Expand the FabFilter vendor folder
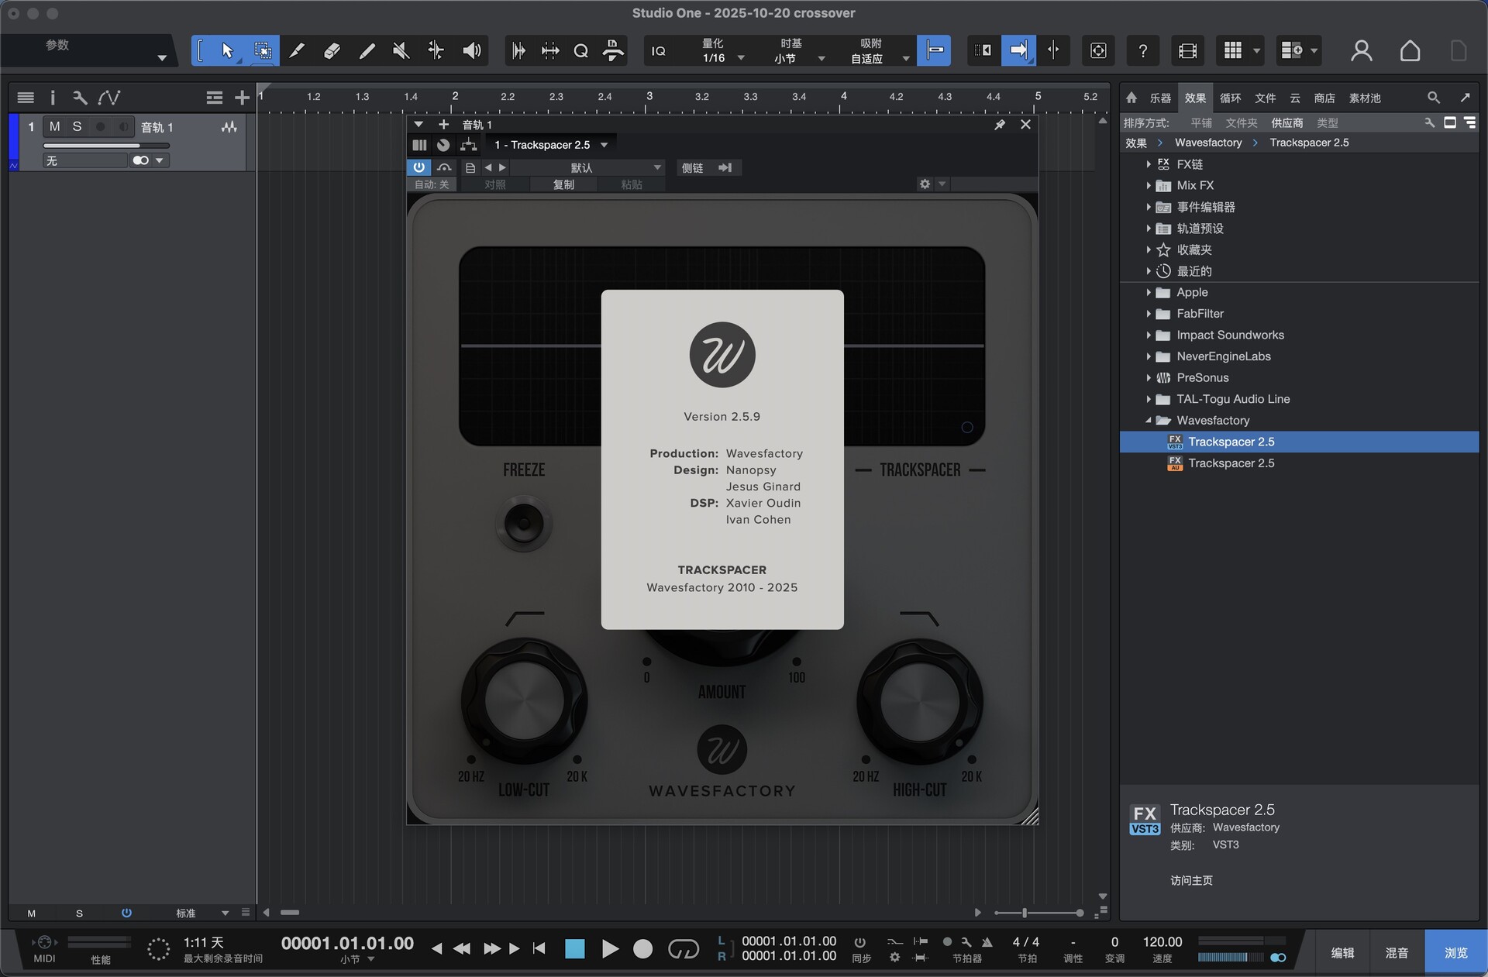 [1149, 314]
